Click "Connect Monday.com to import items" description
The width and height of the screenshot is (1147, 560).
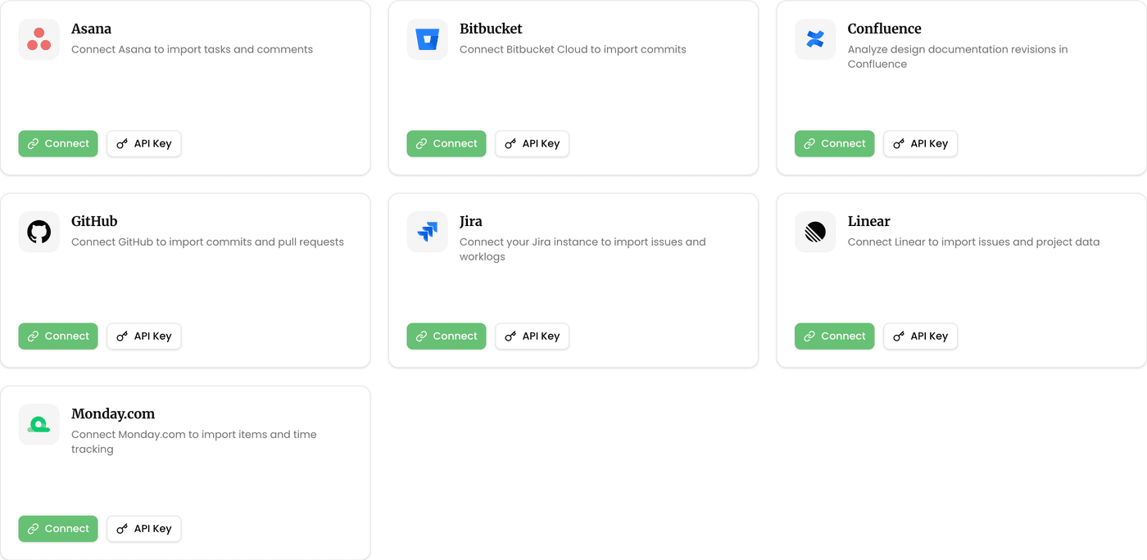[194, 441]
